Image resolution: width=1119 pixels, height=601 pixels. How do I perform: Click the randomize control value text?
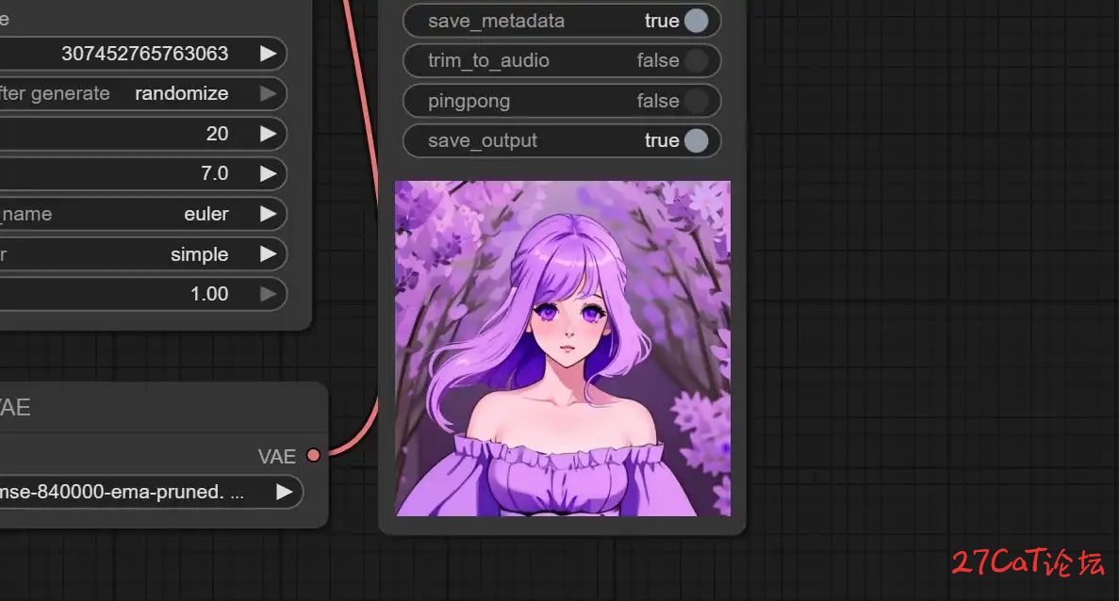pos(181,93)
